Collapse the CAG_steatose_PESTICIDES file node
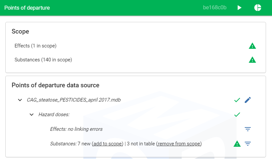 [20, 100]
